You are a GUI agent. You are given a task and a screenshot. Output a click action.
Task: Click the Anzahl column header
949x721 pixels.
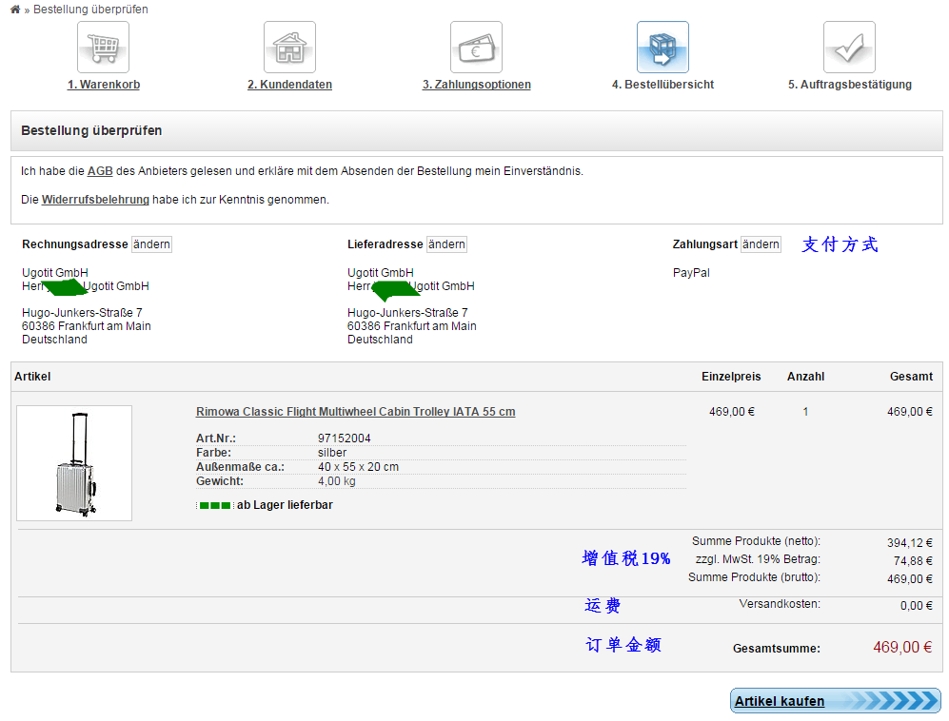(x=805, y=377)
